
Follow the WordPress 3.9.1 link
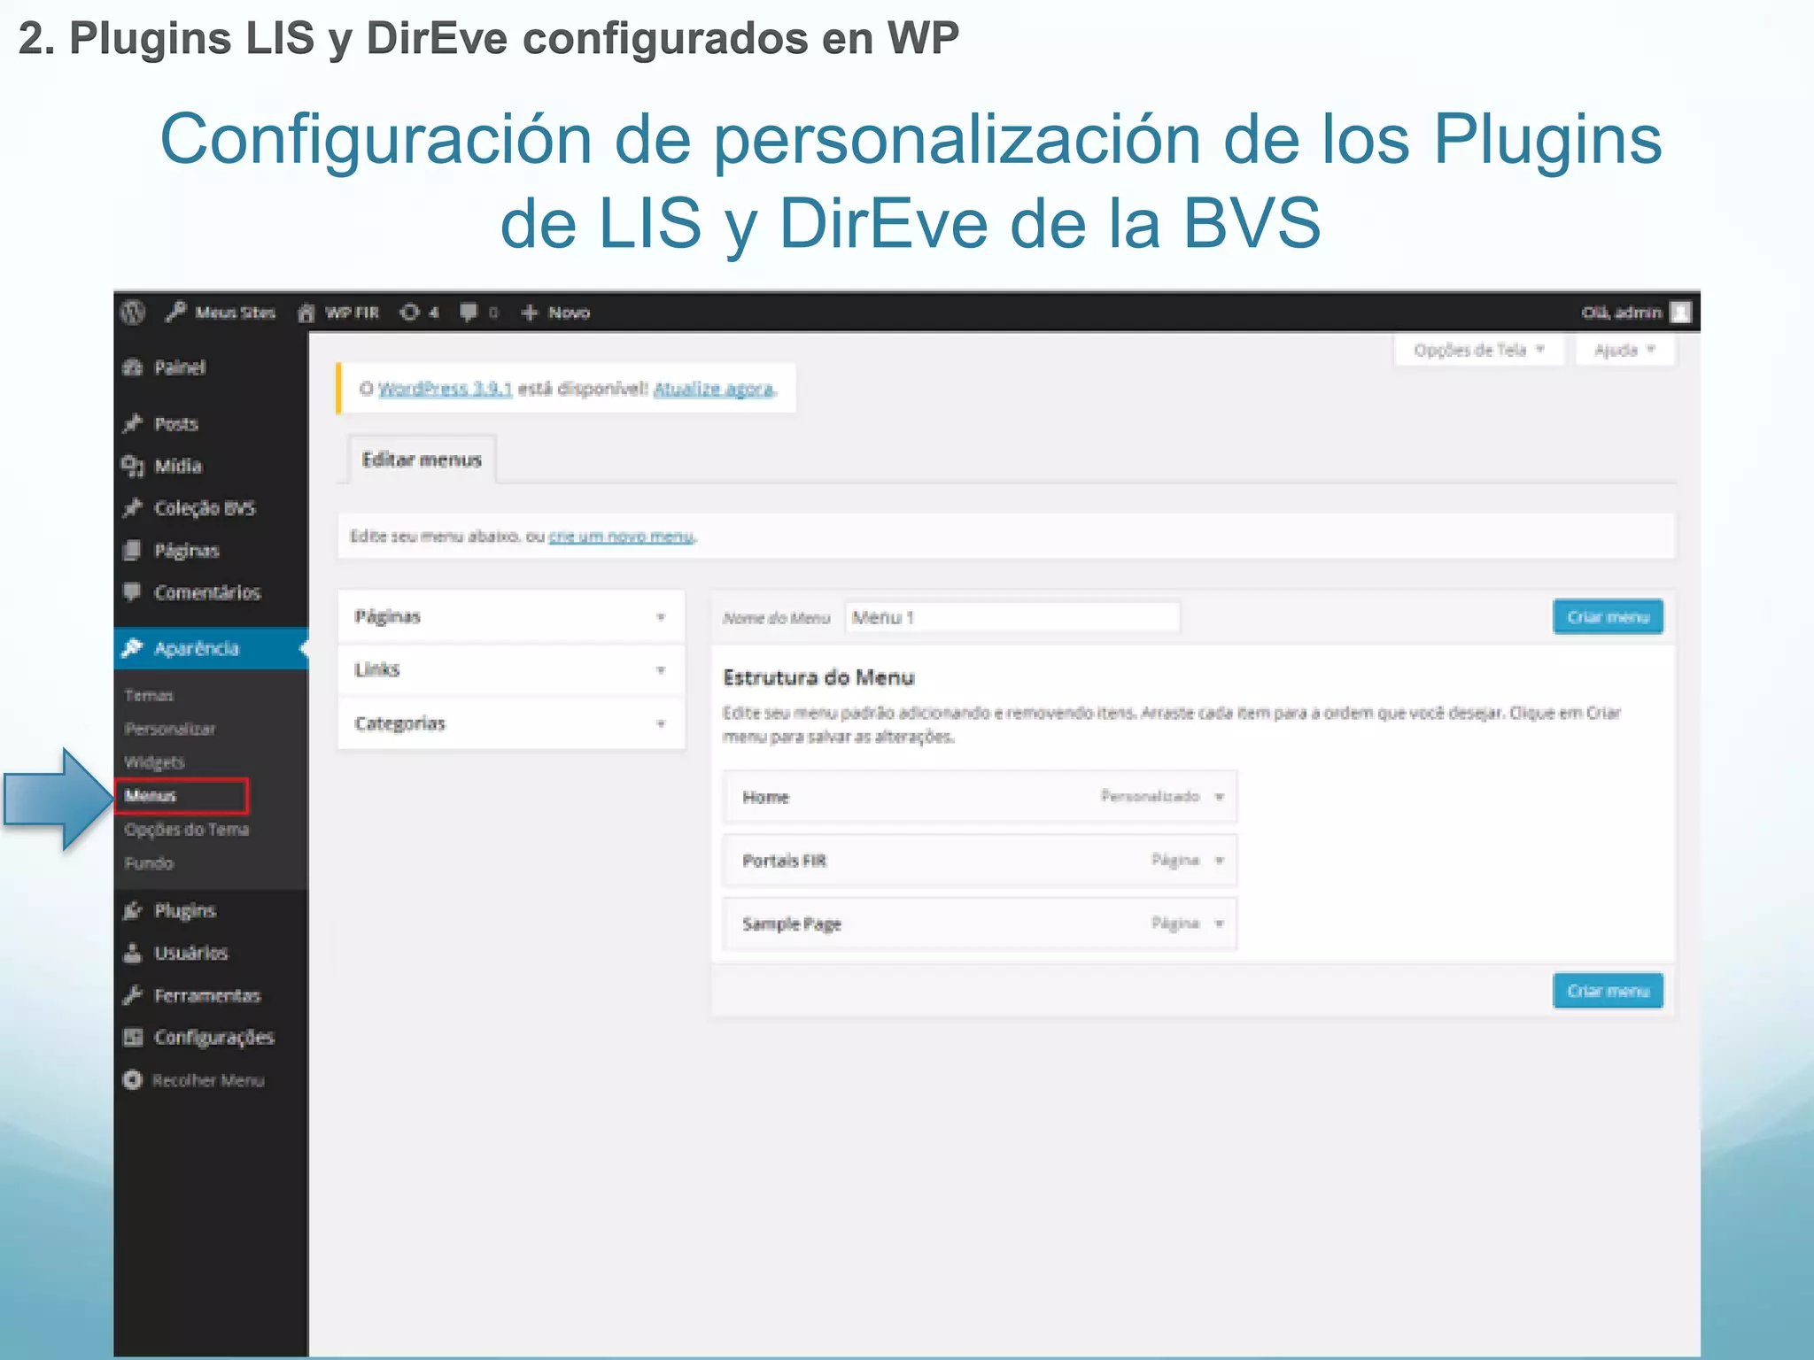(x=445, y=389)
